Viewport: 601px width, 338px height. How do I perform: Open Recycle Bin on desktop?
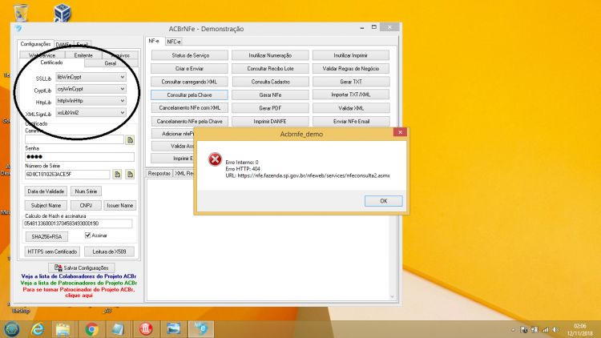21,13
